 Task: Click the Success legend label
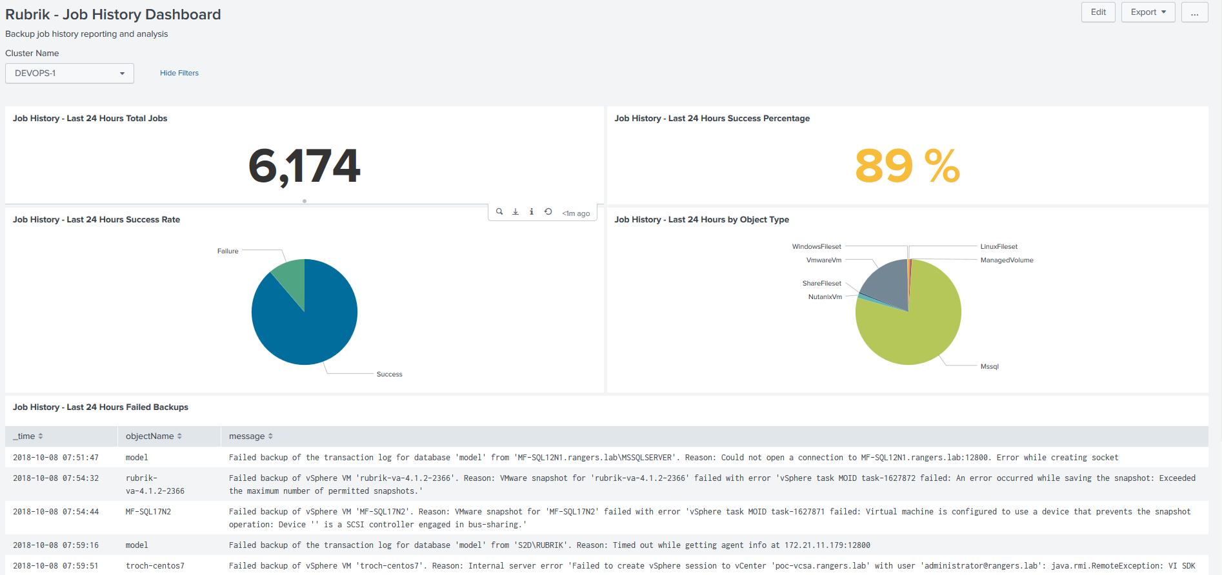[x=389, y=375]
